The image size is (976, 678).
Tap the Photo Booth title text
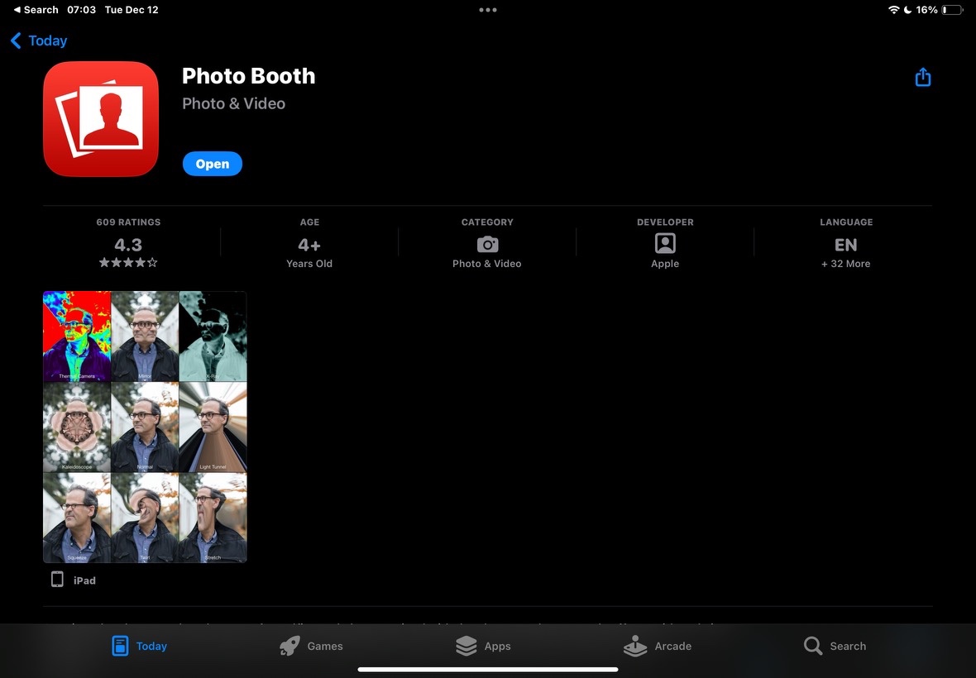point(248,76)
